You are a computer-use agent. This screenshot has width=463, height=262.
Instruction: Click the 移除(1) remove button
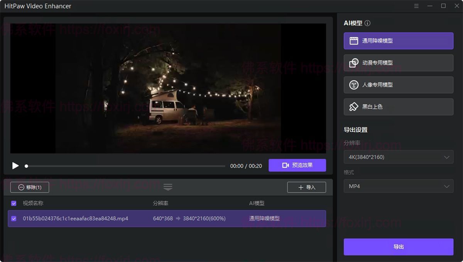29,187
